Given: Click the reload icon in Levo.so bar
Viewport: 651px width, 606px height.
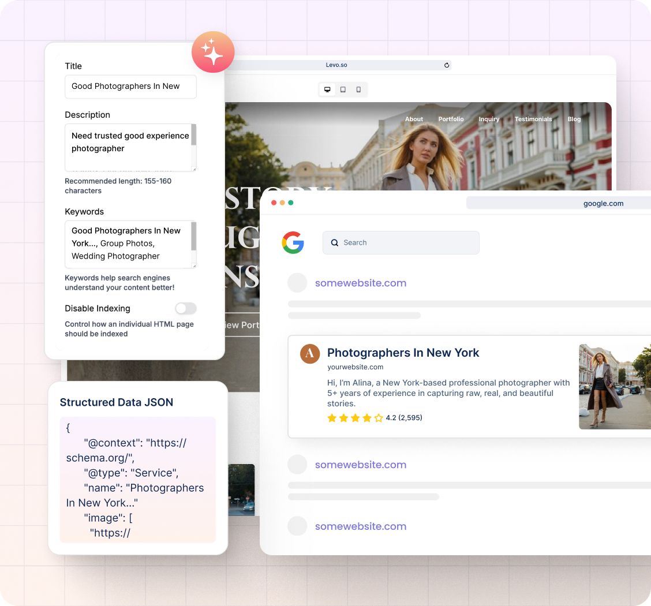Looking at the screenshot, I should coord(446,65).
